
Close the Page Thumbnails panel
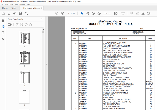[42, 19]
